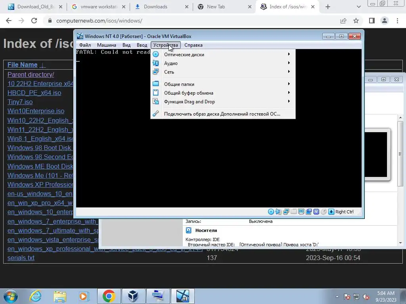The height and width of the screenshot is (304, 406).
Task: Click the recording status bar icon
Action: 308,212
